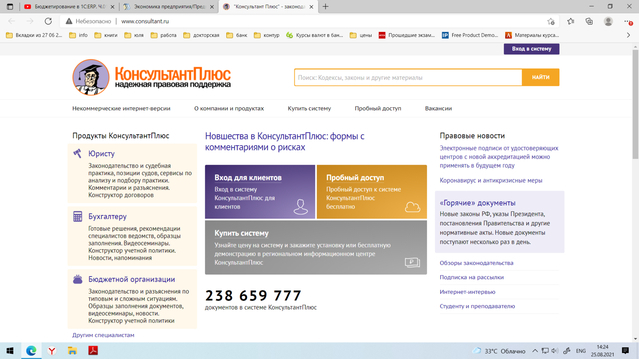Open Интернет-интервью link
Viewport: 639px width, 359px height.
[x=468, y=292]
